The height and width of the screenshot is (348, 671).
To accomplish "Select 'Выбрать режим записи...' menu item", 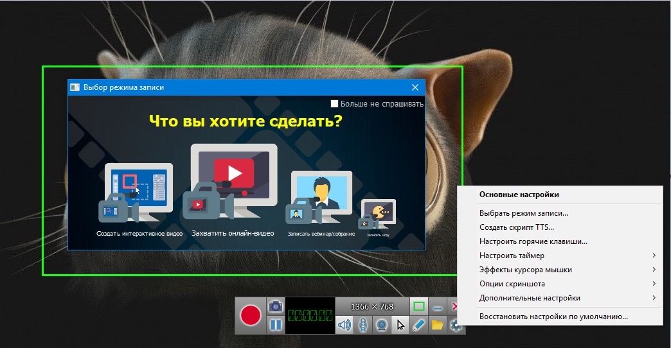I will click(560, 213).
